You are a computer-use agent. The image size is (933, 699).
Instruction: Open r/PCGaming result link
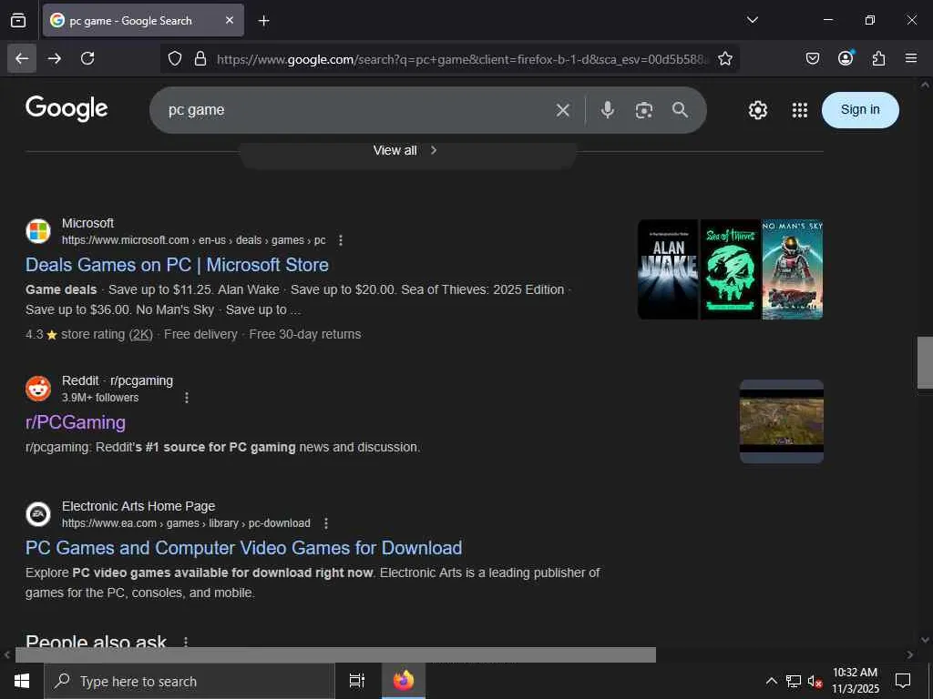(76, 422)
